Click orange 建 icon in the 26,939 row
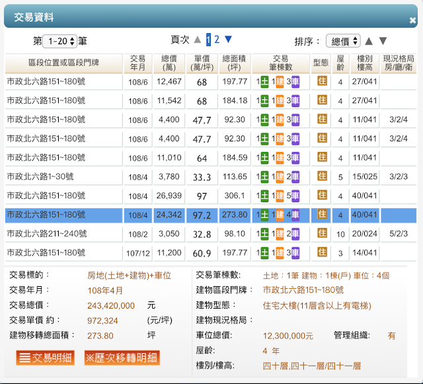This screenshot has height=384, width=423. (280, 196)
